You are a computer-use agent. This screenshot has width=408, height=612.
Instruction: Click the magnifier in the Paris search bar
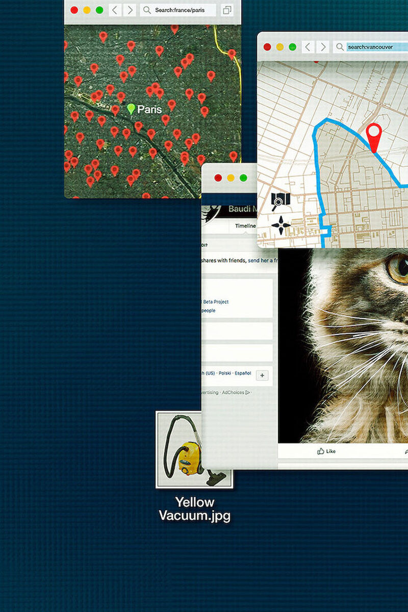147,10
